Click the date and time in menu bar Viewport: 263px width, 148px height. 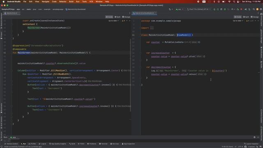tap(251, 2)
